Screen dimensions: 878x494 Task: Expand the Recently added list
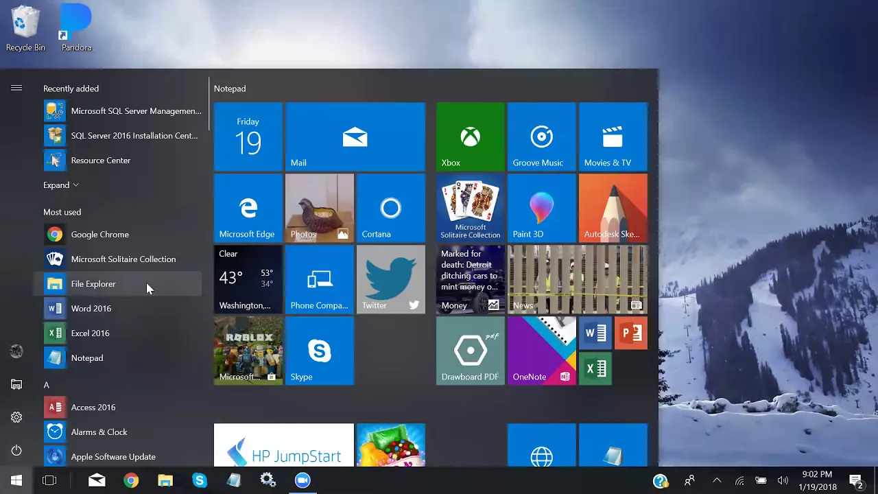[61, 185]
